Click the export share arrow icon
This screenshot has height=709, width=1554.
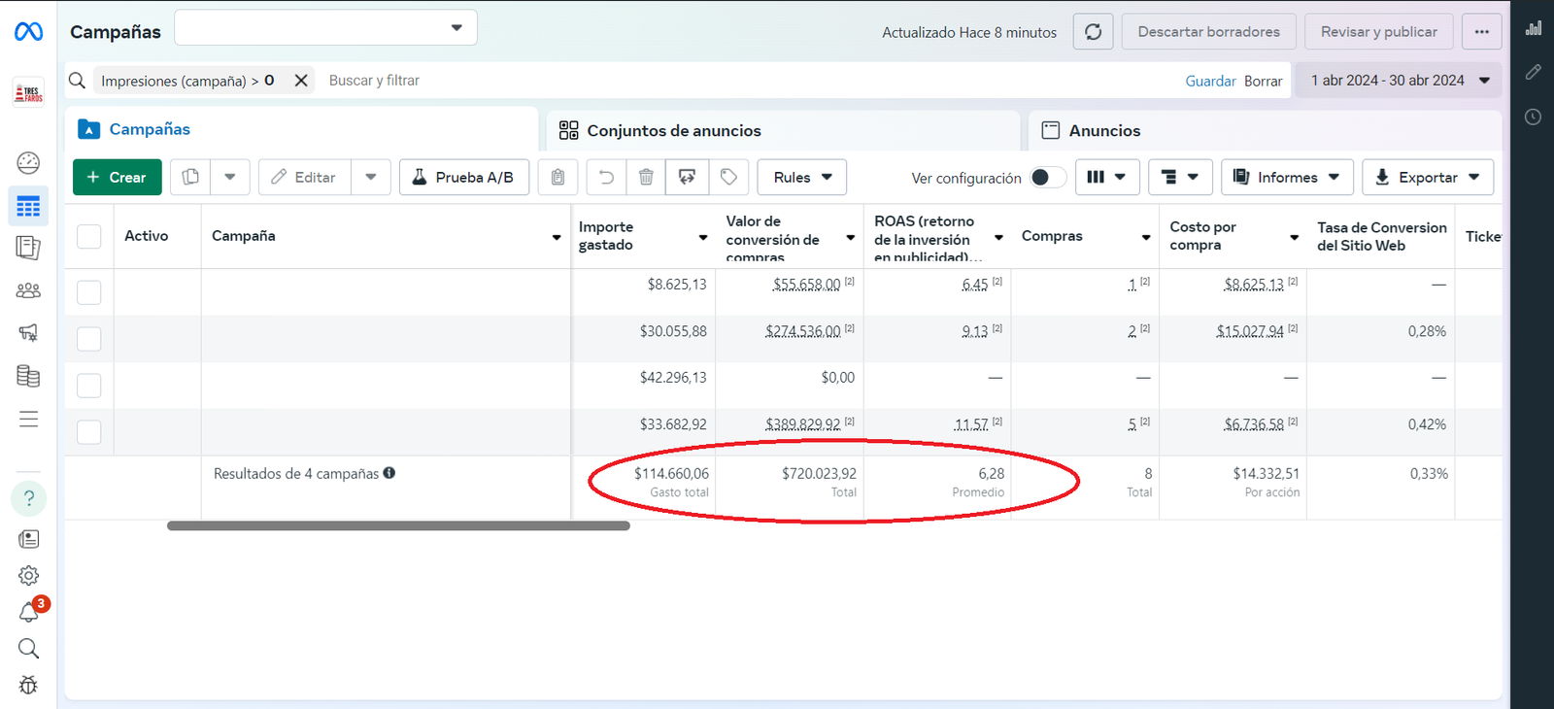coord(687,177)
